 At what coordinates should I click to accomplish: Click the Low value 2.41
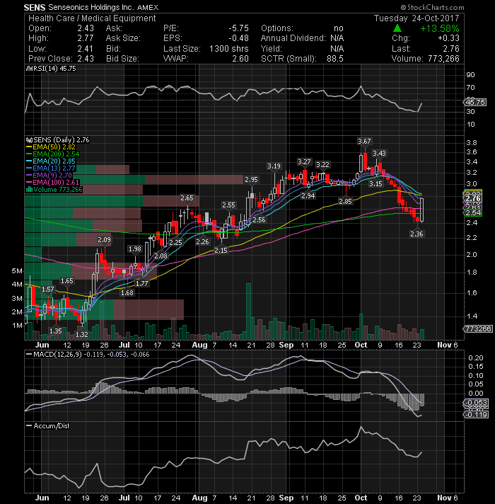click(86, 49)
